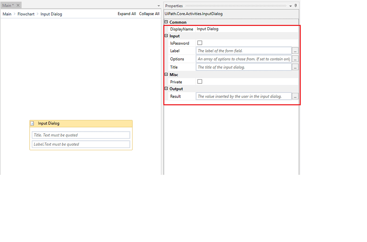
Task: Click the pin icon on the Properties panel
Action: pos(295,6)
